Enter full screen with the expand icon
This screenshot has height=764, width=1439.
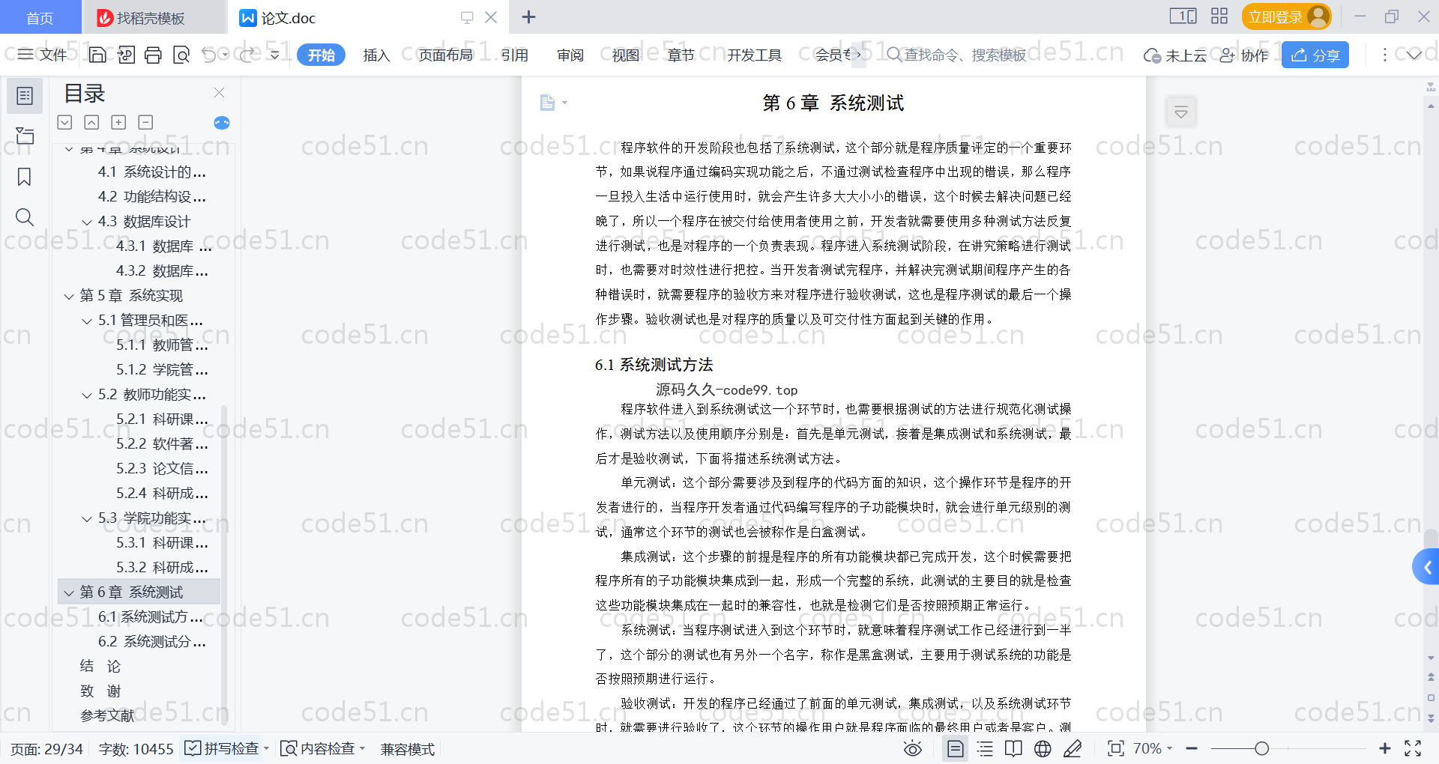(x=1413, y=748)
